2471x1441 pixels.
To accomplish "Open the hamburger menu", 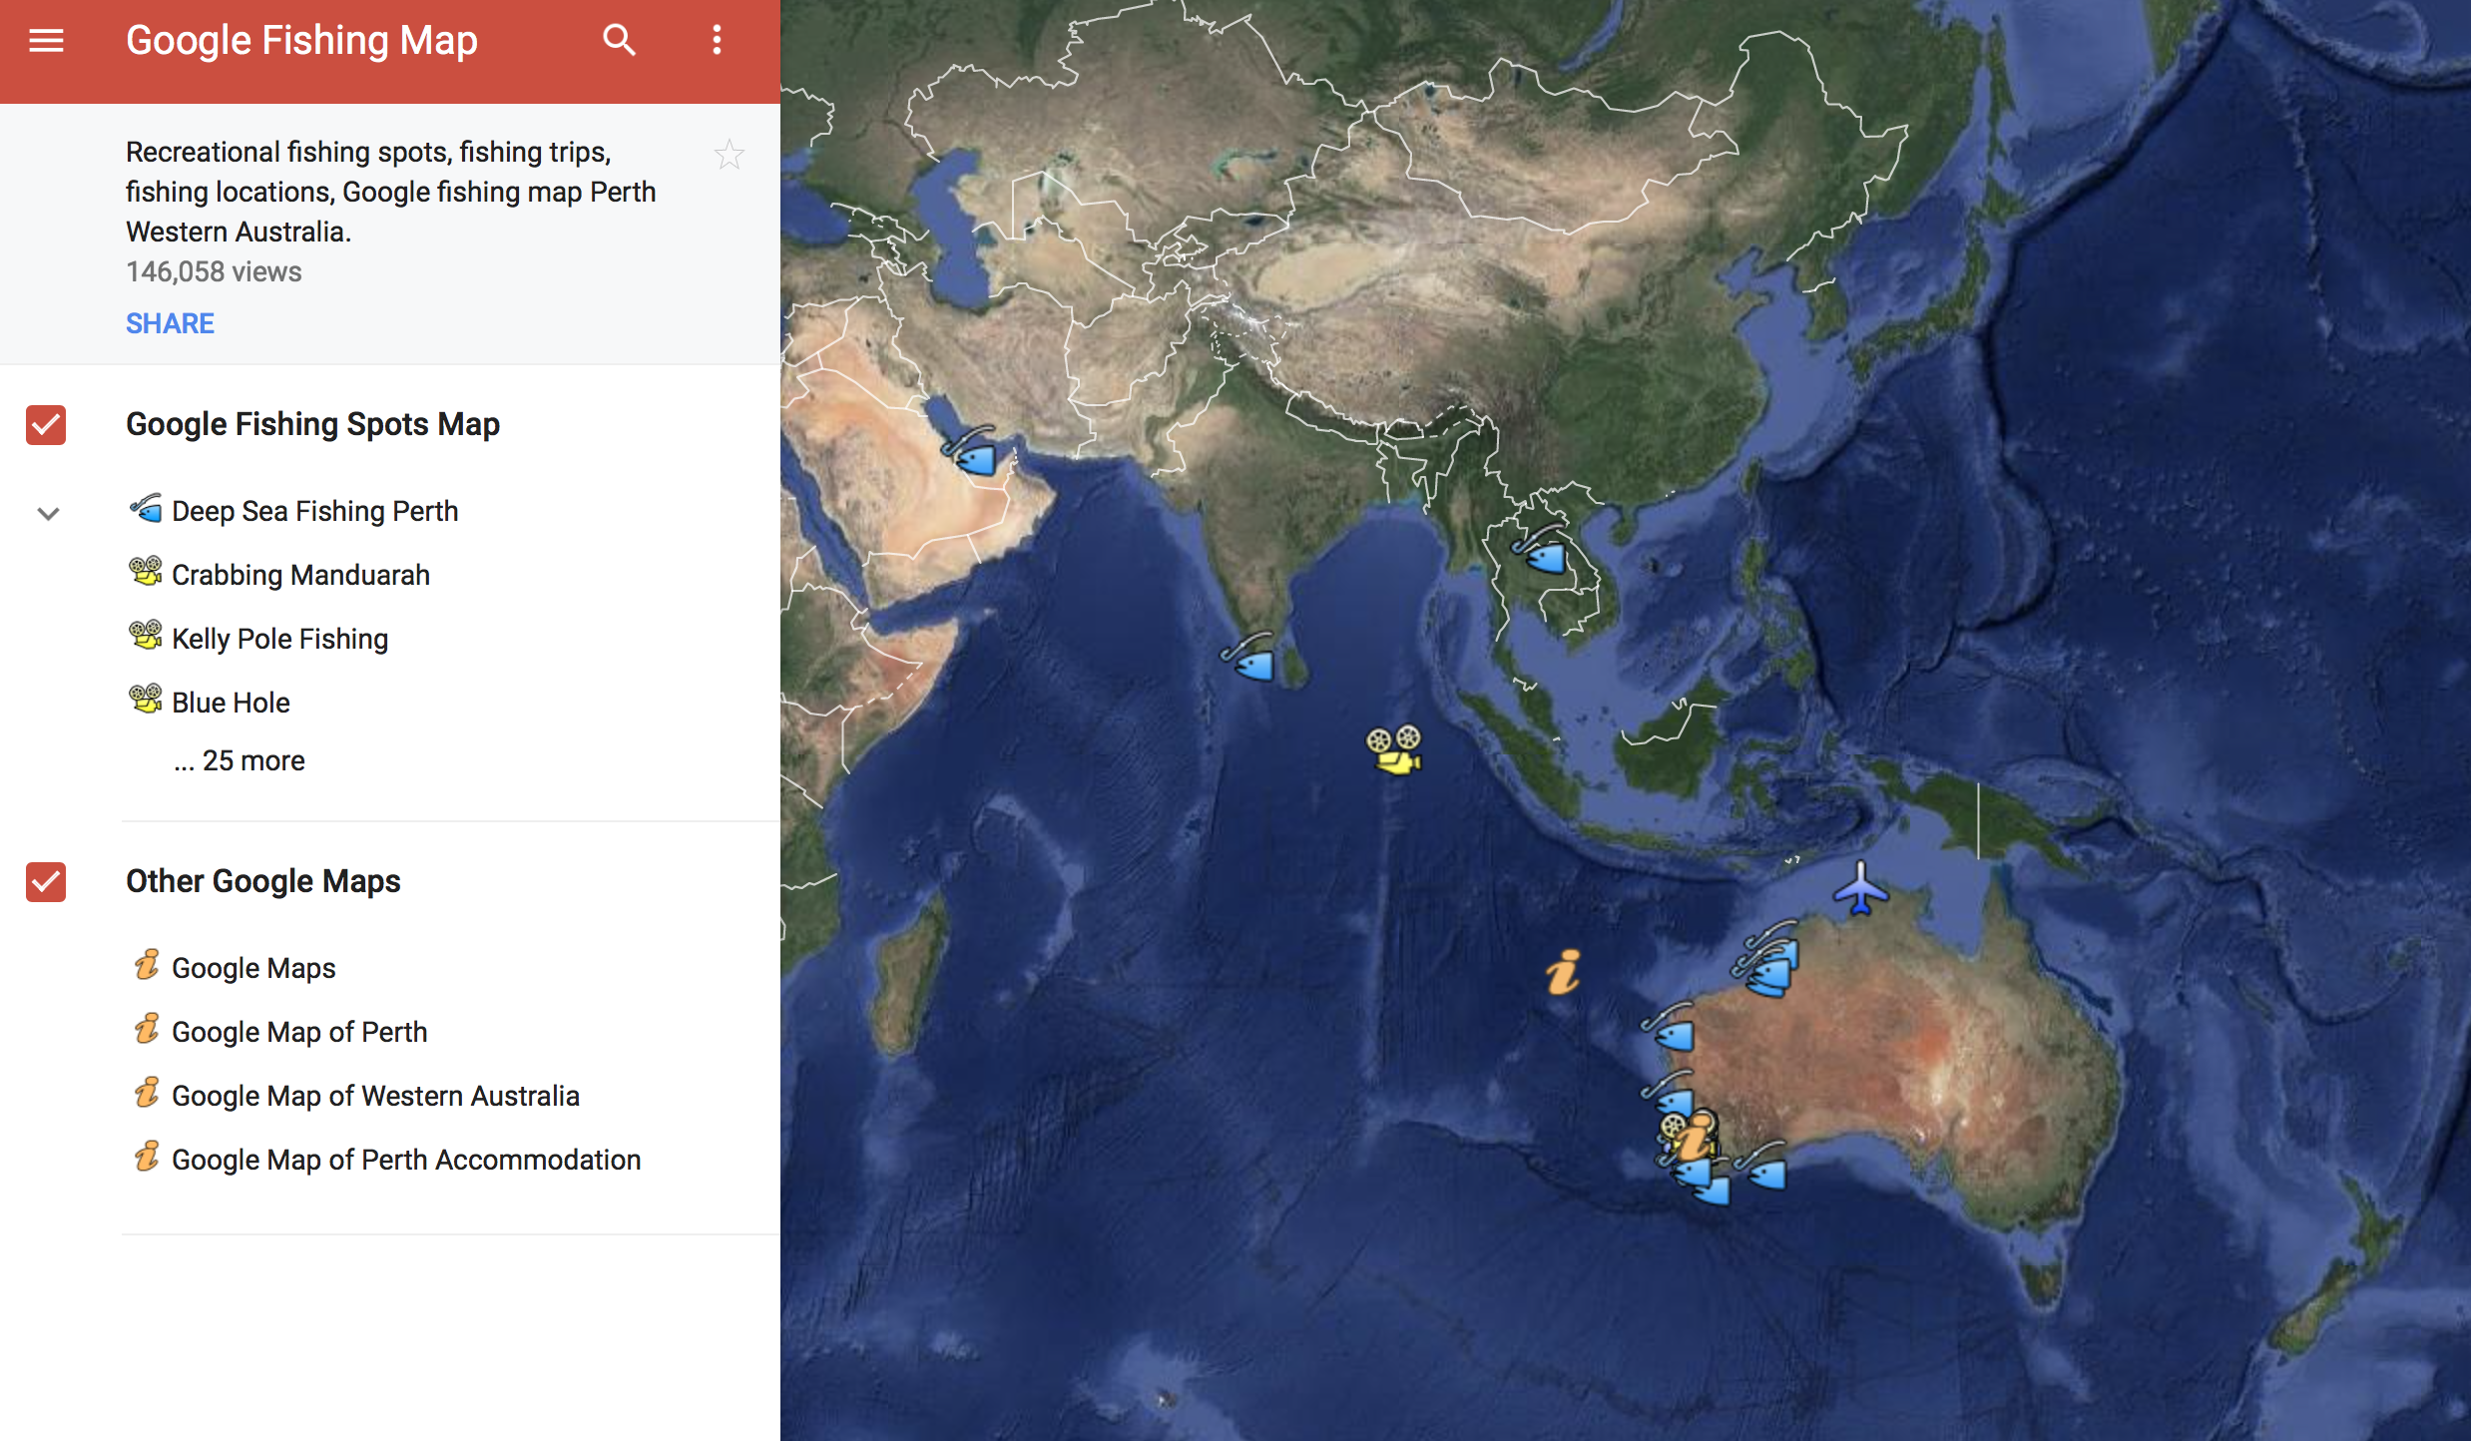I will pos(46,41).
